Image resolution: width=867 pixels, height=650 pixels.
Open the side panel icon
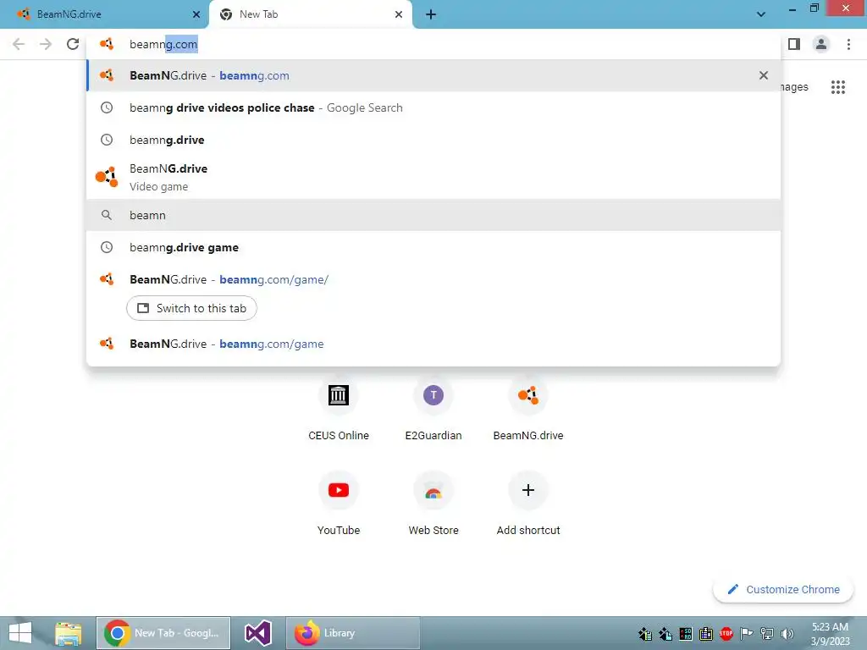tap(794, 44)
